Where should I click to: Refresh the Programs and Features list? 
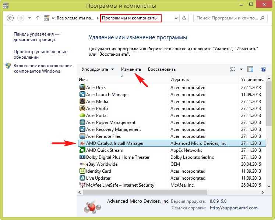click(x=184, y=18)
